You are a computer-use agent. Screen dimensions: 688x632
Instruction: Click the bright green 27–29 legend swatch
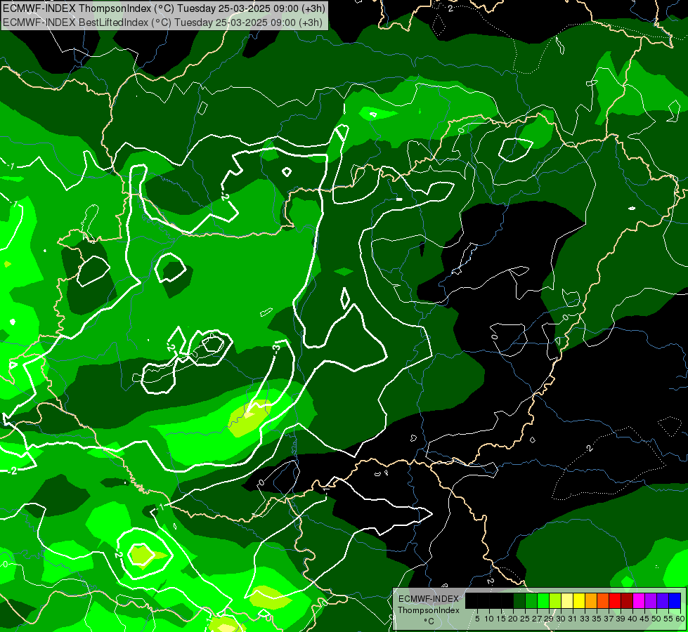[x=543, y=600]
